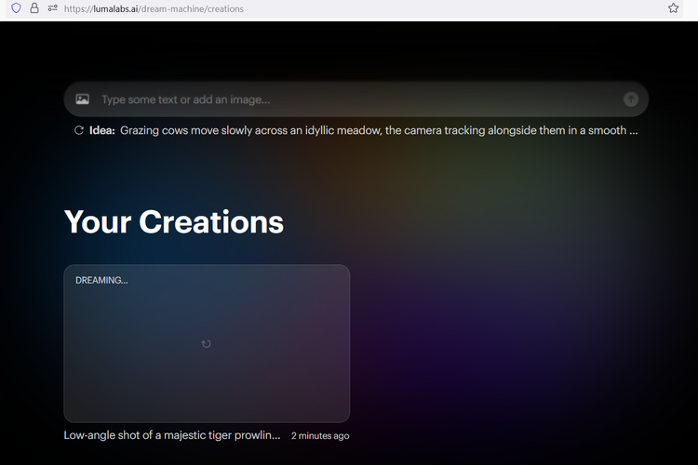This screenshot has height=465, width=698.
Task: Use the grazing cows idea suggestion text
Action: pos(372,131)
